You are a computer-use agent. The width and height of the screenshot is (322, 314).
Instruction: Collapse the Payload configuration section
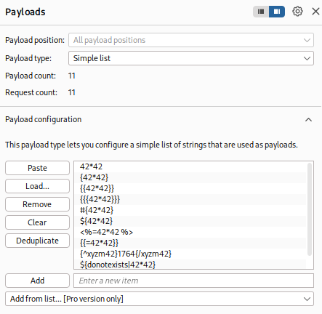308,119
